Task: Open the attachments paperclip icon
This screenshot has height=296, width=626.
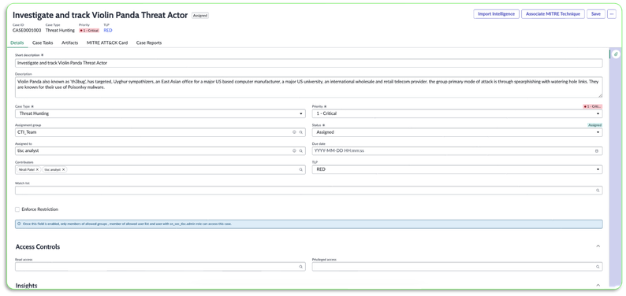Action: click(x=616, y=54)
